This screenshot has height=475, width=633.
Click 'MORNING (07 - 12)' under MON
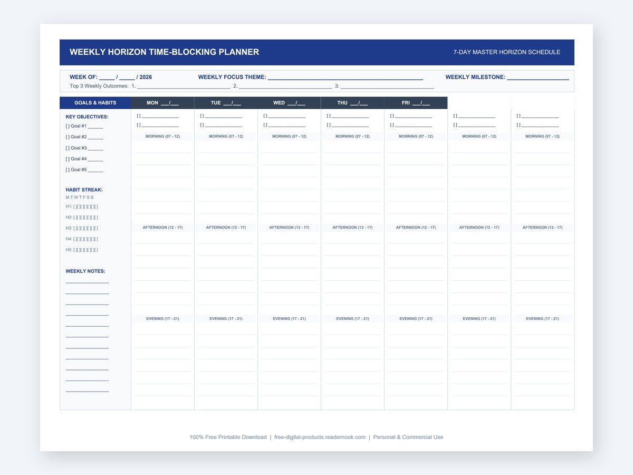tap(162, 136)
